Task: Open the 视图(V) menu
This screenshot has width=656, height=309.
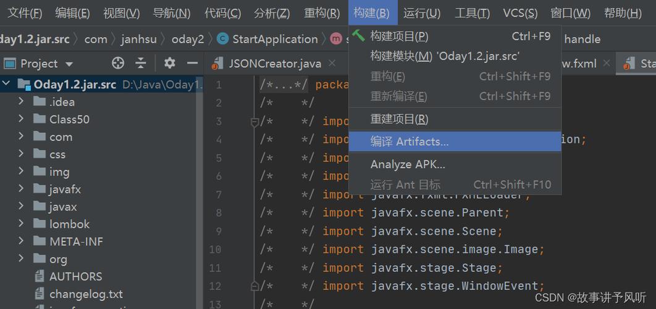Action: (121, 13)
